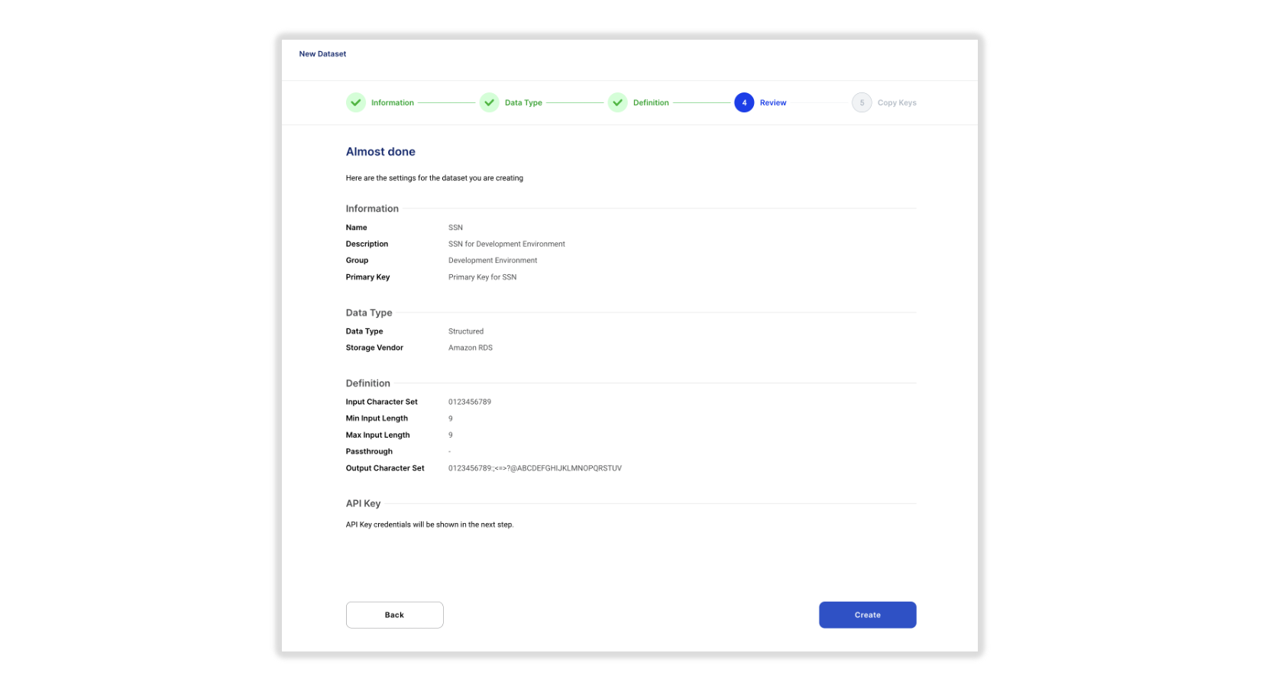
Task: Click 'Here are the settings' intro text
Action: tap(434, 178)
